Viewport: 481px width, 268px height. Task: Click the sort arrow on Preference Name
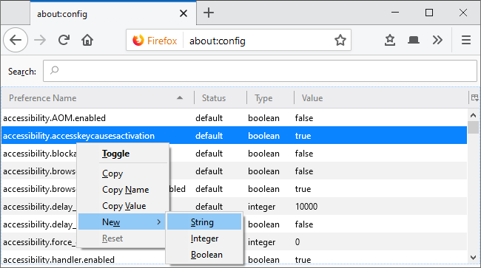point(180,98)
